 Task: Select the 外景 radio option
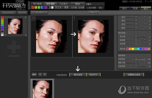coord(74,8)
